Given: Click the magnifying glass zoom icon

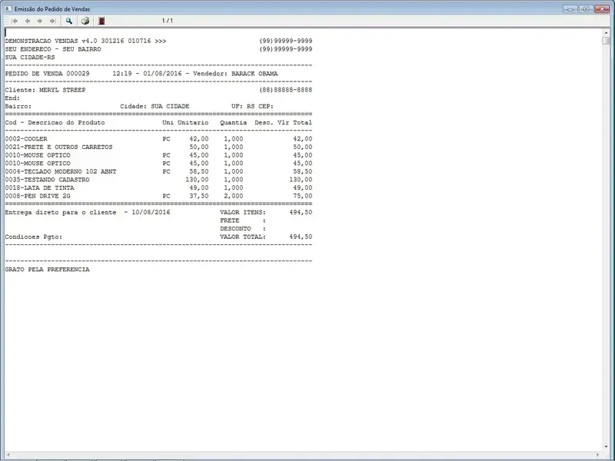Looking at the screenshot, I should 68,21.
